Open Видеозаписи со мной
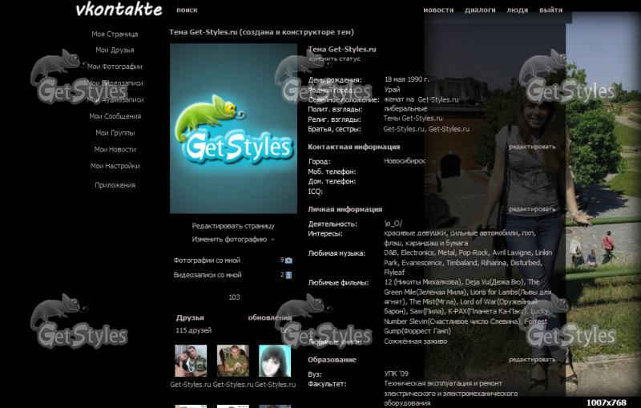This screenshot has height=408, width=641. coord(208,275)
